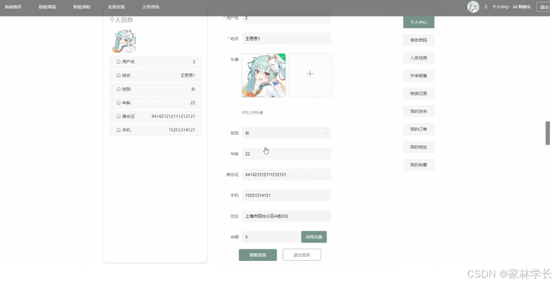The image size is (554, 284).
Task: Open 公告资讯 in the top navigation
Action: point(151,7)
